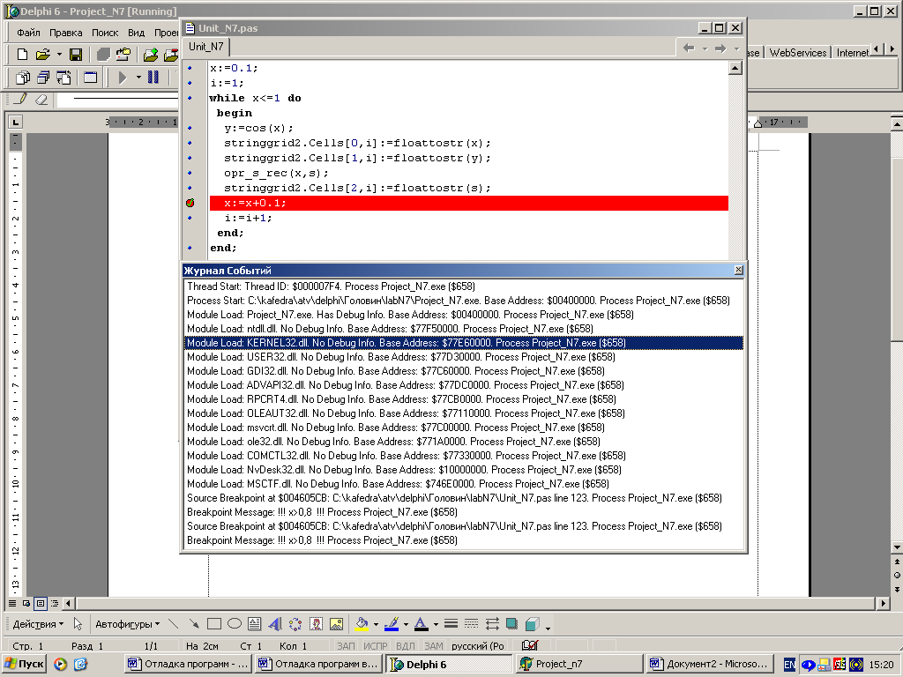903x677 pixels.
Task: Open the Файл menu
Action: tap(29, 33)
